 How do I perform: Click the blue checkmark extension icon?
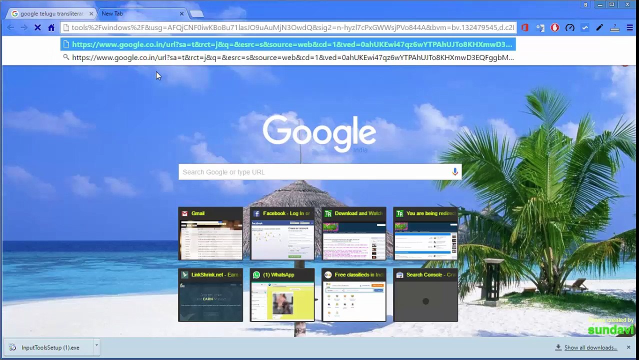click(585, 28)
